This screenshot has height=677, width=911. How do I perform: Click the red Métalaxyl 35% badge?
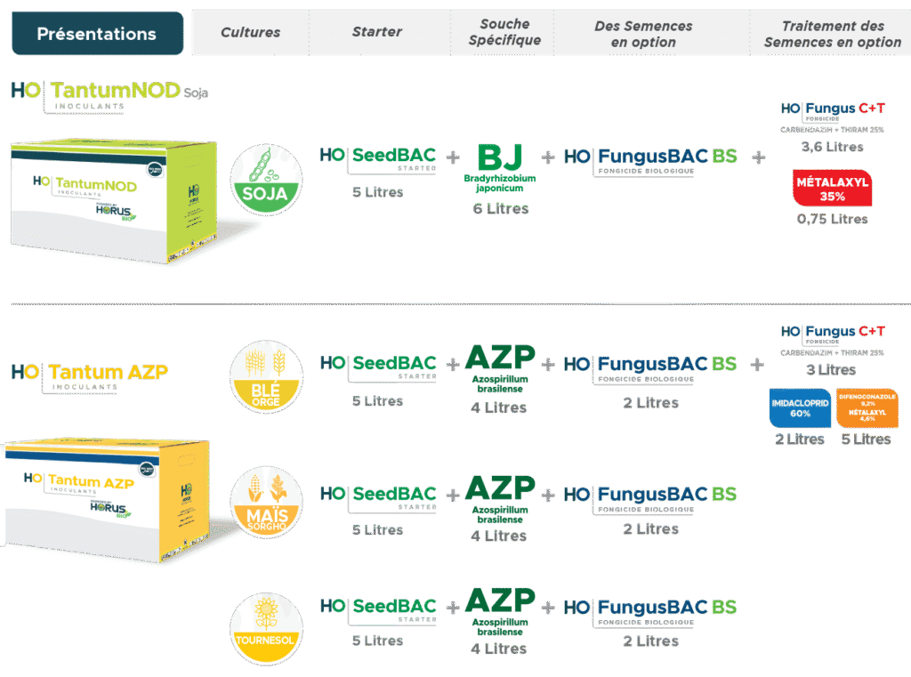[x=831, y=189]
